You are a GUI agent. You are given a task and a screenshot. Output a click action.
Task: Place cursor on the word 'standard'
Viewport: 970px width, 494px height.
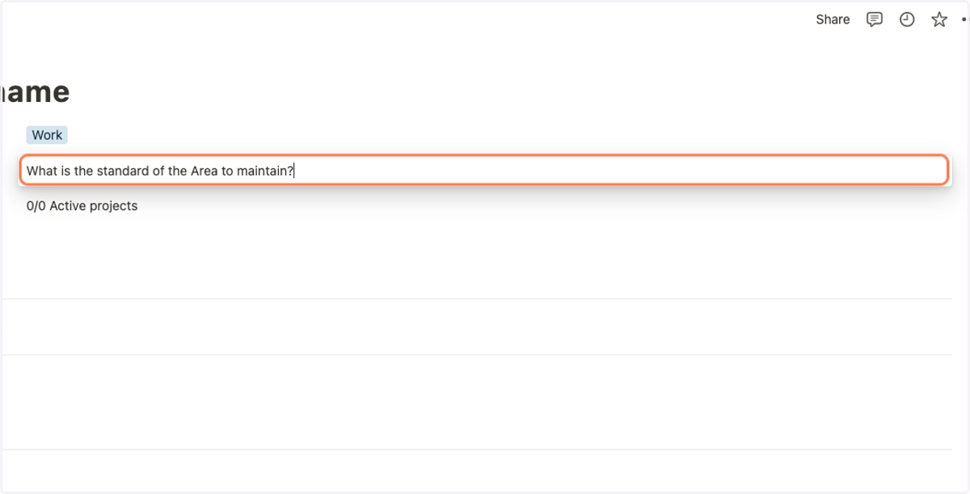[123, 171]
